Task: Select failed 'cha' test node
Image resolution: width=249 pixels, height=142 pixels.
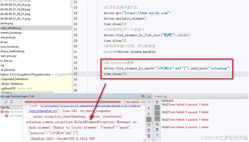Action: (11, 112)
